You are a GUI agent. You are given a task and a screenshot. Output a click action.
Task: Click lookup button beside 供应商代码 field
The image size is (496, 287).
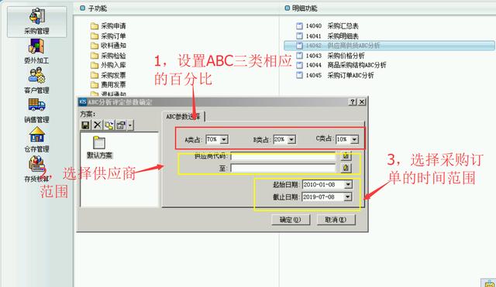tap(346, 155)
